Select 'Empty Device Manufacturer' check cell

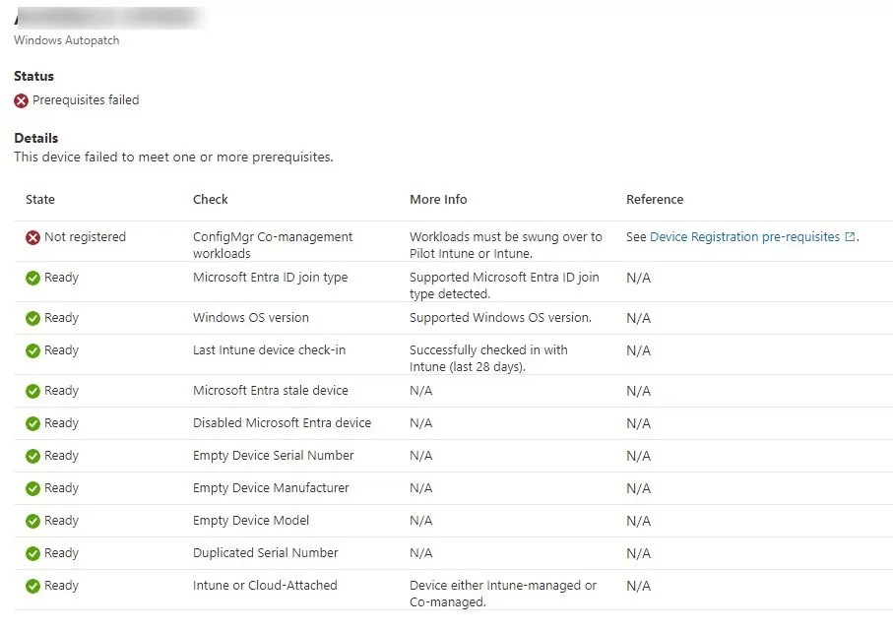pyautogui.click(x=271, y=488)
